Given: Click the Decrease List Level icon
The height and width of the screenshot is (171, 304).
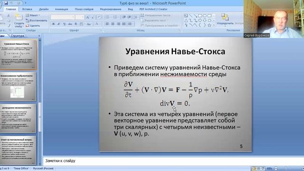Looking at the screenshot, I should click(124, 17).
